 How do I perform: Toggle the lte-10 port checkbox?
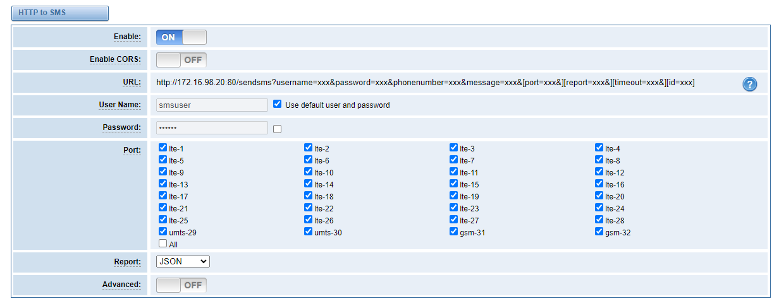309,172
